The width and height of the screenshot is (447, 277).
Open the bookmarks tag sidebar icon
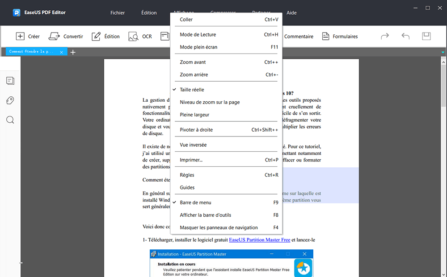pyautogui.click(x=10, y=100)
